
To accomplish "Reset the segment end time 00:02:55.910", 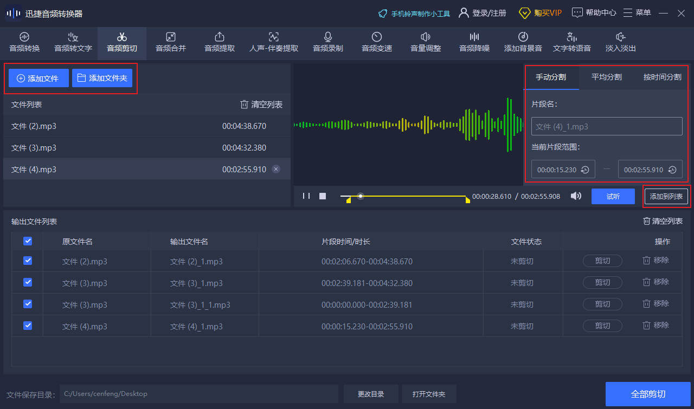I will (x=672, y=170).
